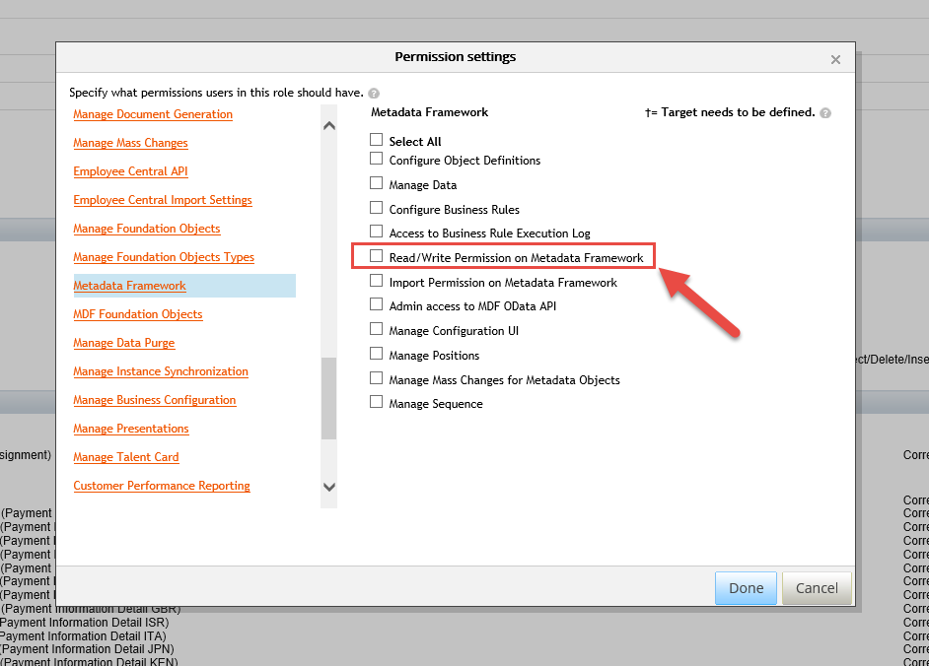The width and height of the screenshot is (929, 666).
Task: Enable Import Permission on Metadata Framework
Action: coord(376,280)
